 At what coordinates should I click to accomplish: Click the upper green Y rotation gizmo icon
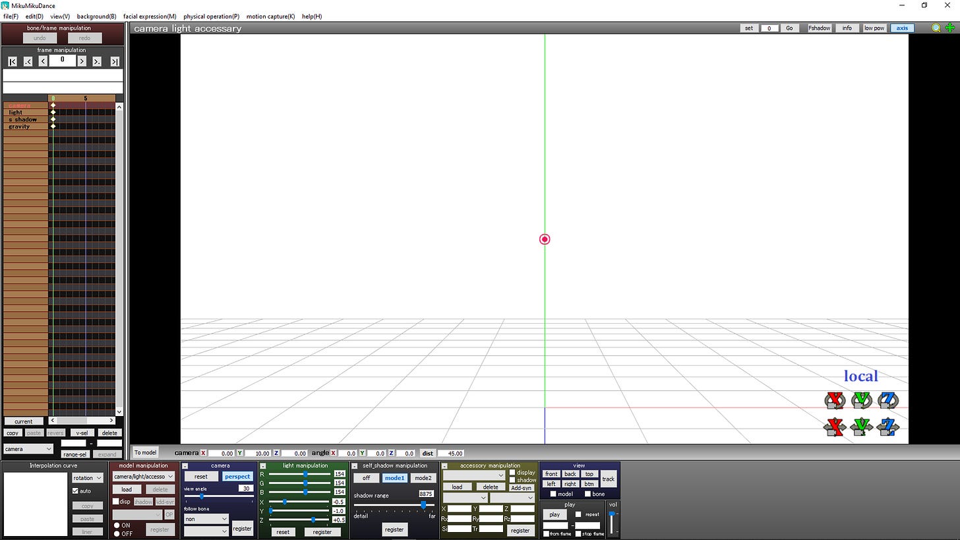pyautogui.click(x=862, y=400)
